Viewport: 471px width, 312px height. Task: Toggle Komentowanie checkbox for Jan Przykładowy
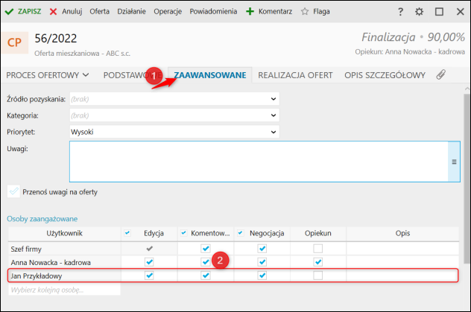(206, 275)
